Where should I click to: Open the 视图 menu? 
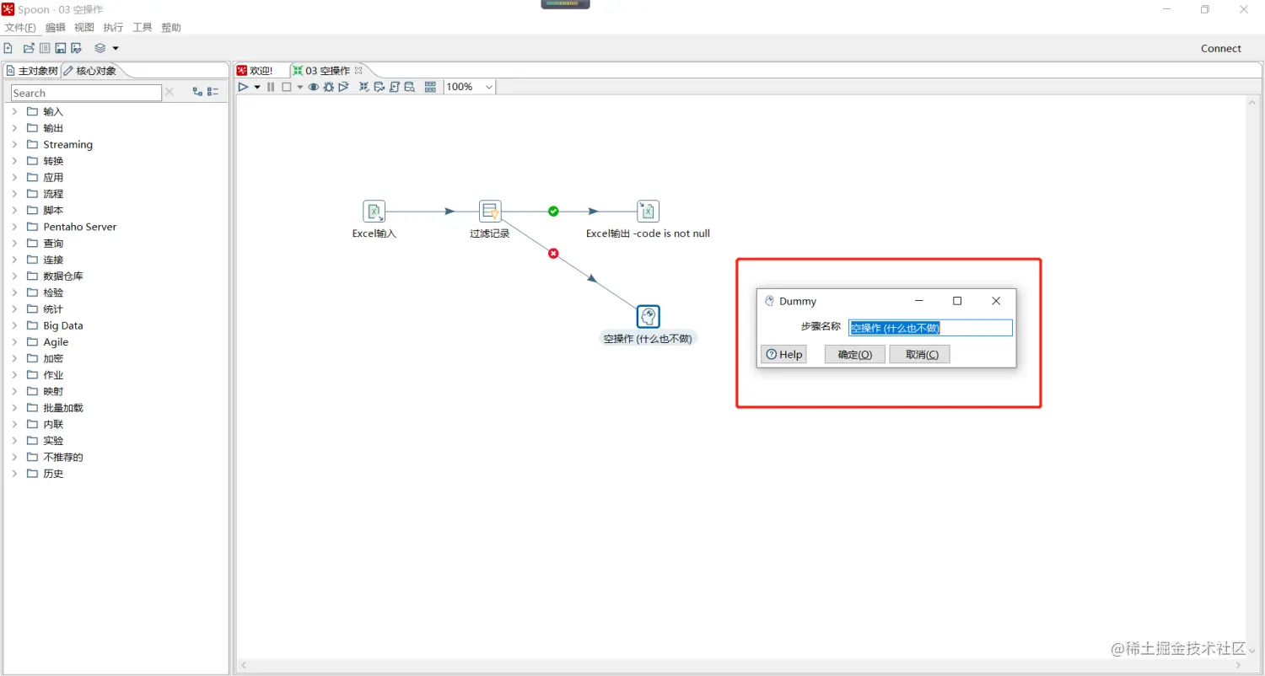click(84, 28)
